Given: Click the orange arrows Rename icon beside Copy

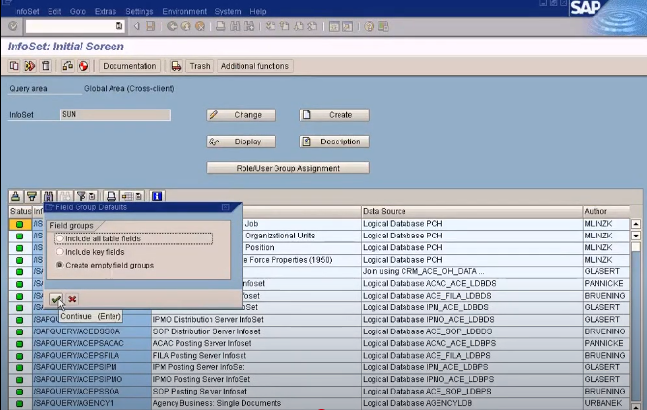Looking at the screenshot, I should click(x=30, y=66).
